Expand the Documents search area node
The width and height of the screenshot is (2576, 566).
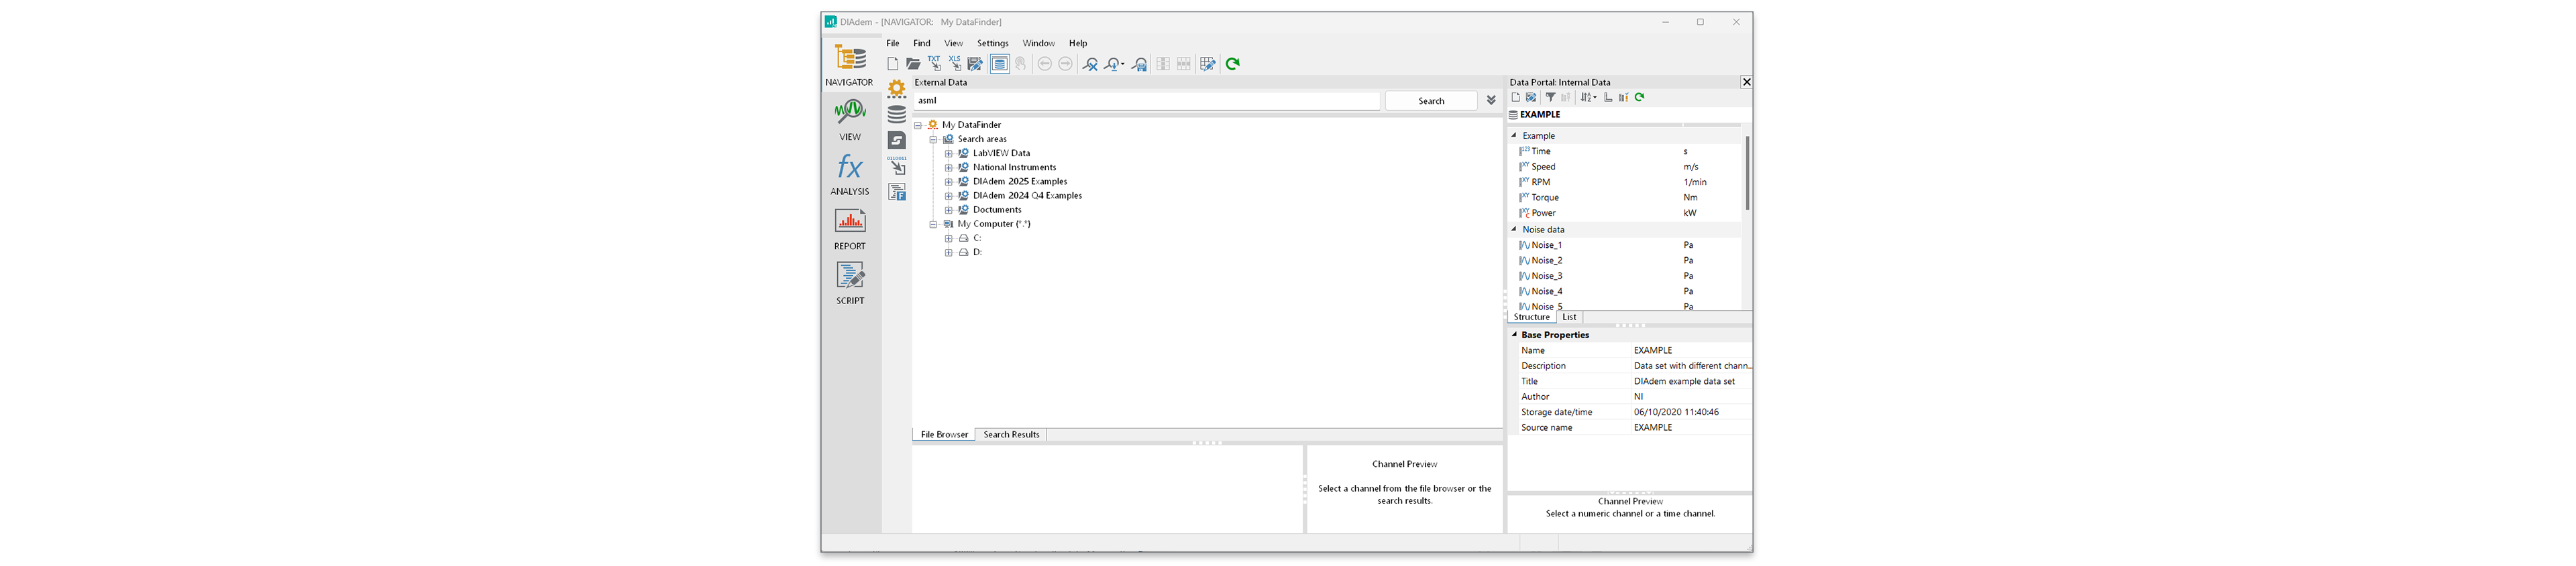(949, 210)
